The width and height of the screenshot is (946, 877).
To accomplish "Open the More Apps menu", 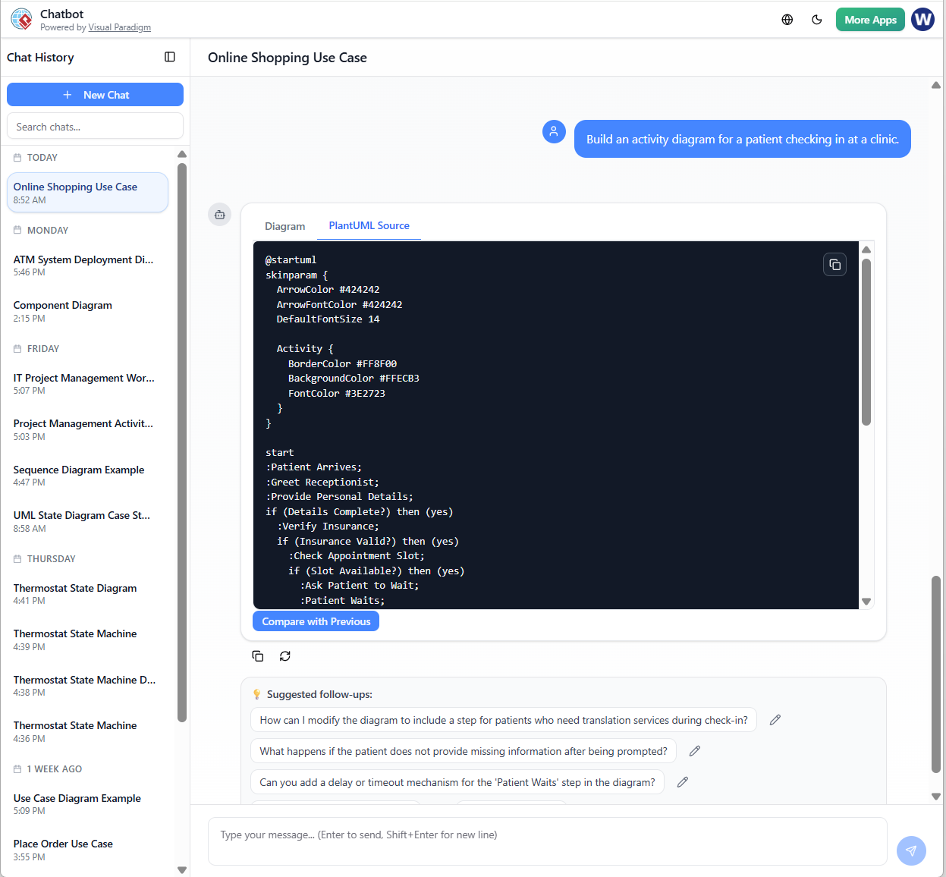I will pyautogui.click(x=870, y=20).
